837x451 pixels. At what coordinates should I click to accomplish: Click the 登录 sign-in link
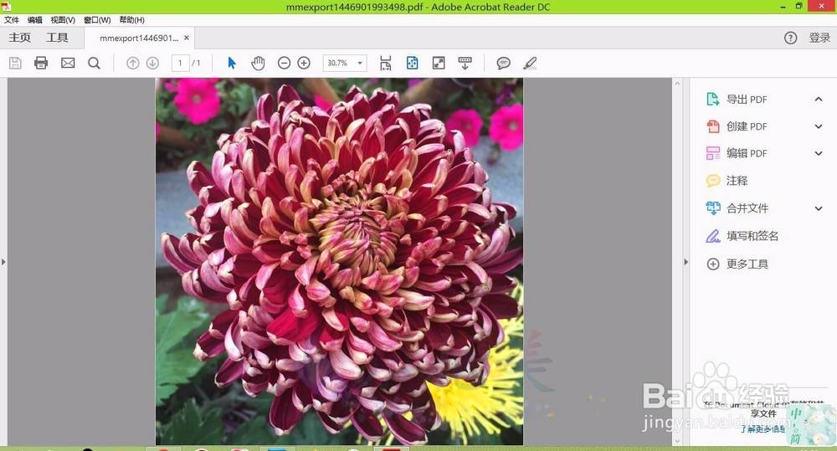coord(819,38)
